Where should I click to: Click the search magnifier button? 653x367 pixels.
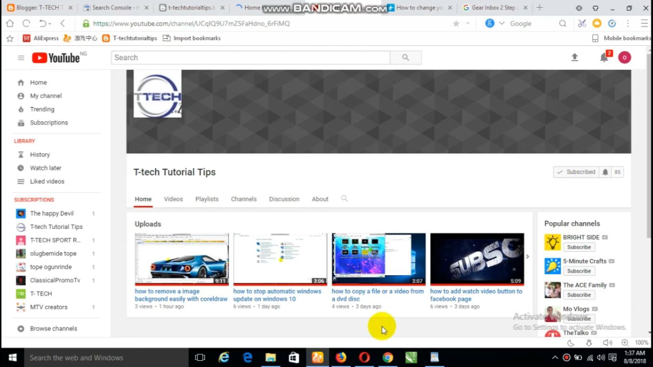click(405, 57)
